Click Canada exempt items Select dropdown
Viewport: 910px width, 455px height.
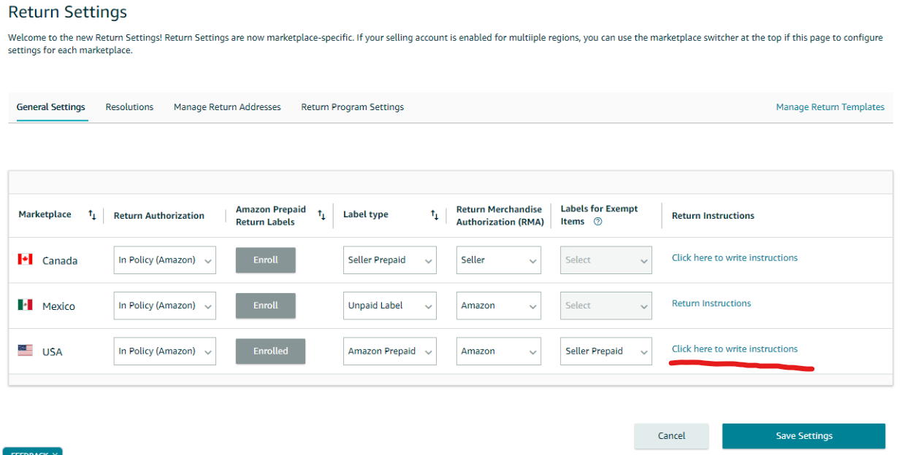coord(606,260)
